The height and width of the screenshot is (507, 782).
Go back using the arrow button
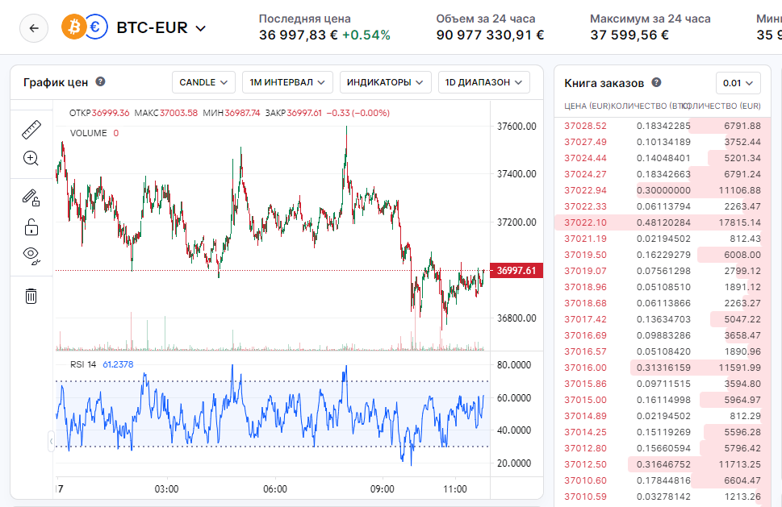tap(34, 28)
